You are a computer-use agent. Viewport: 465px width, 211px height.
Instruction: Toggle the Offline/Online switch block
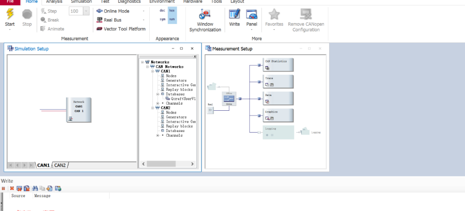229,98
